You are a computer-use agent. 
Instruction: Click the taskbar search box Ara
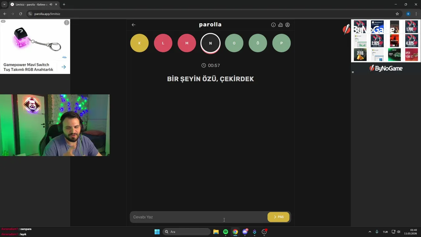187,232
